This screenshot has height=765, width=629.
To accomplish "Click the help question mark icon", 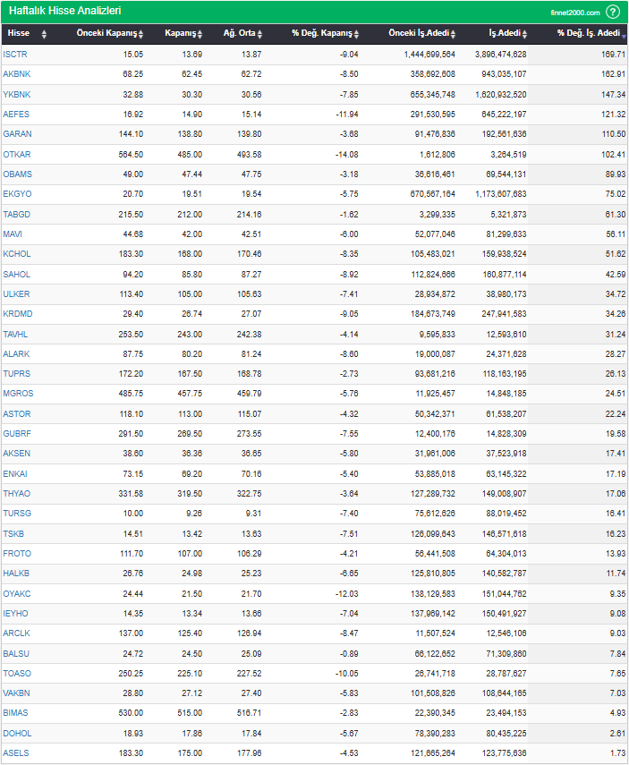I will pyautogui.click(x=613, y=12).
